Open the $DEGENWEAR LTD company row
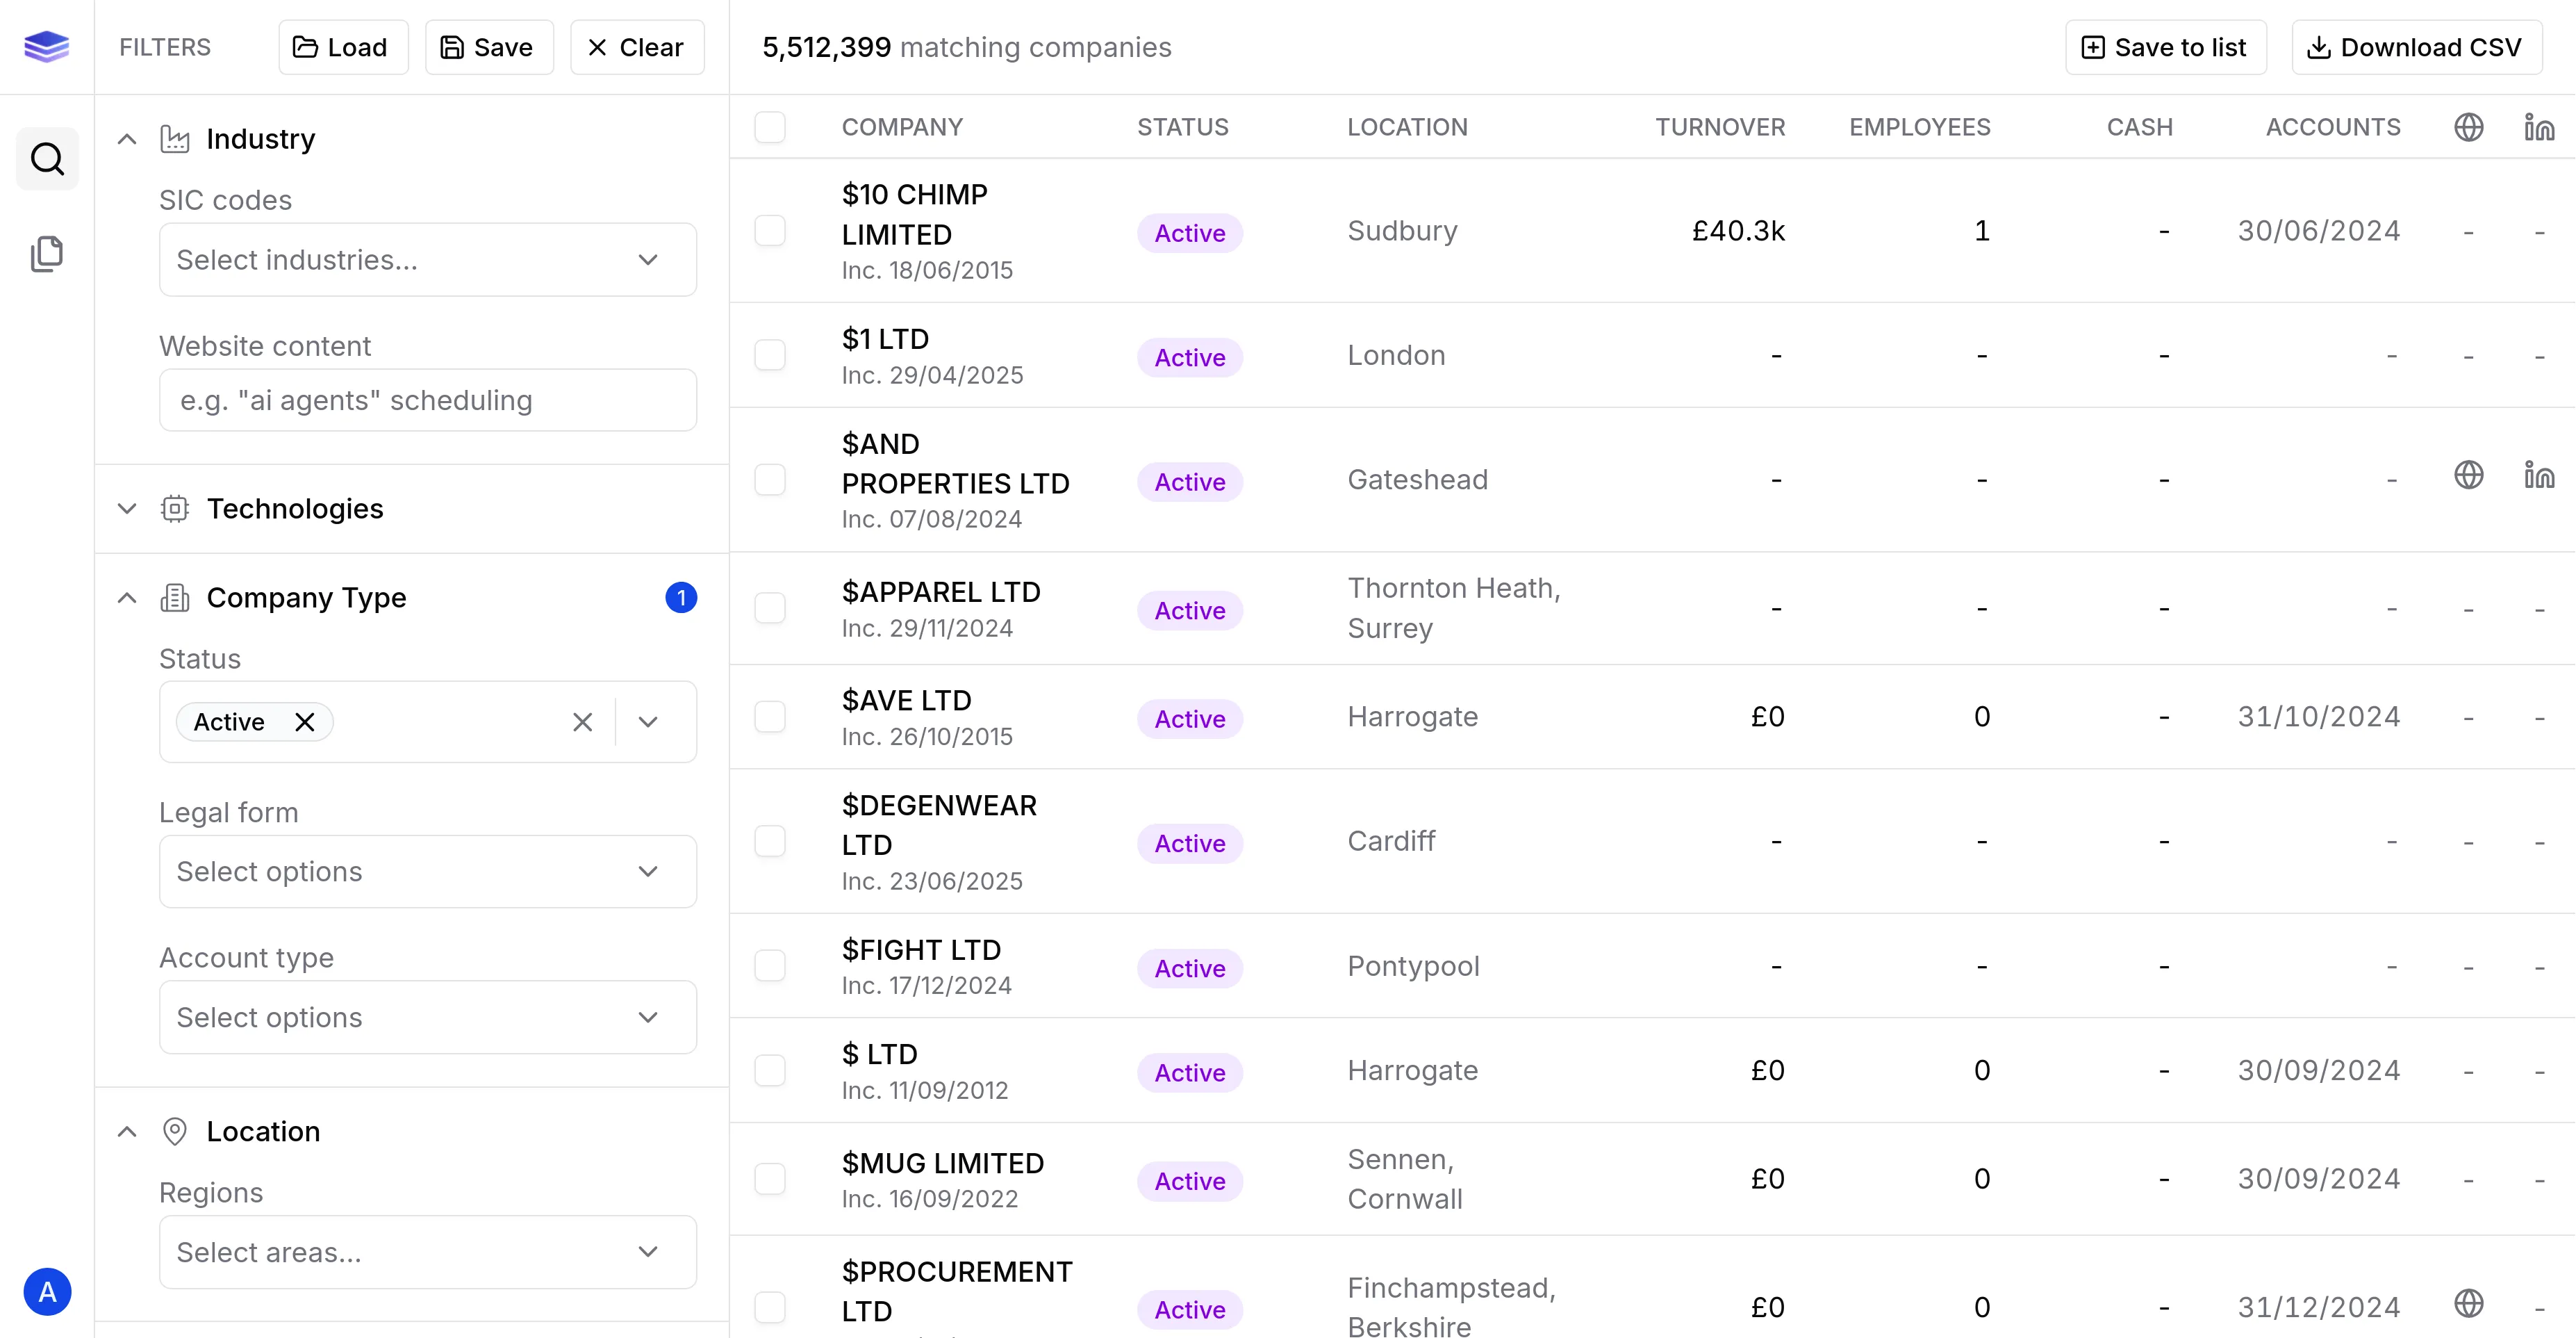The height and width of the screenshot is (1338, 2576). 1652,842
